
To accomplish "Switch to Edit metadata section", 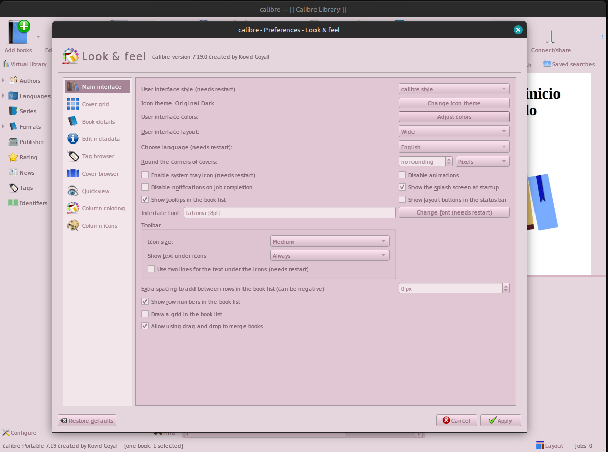I will (98, 139).
